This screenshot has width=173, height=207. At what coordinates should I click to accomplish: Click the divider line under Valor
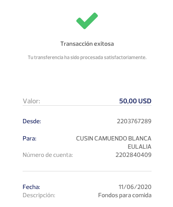[x=87, y=106]
